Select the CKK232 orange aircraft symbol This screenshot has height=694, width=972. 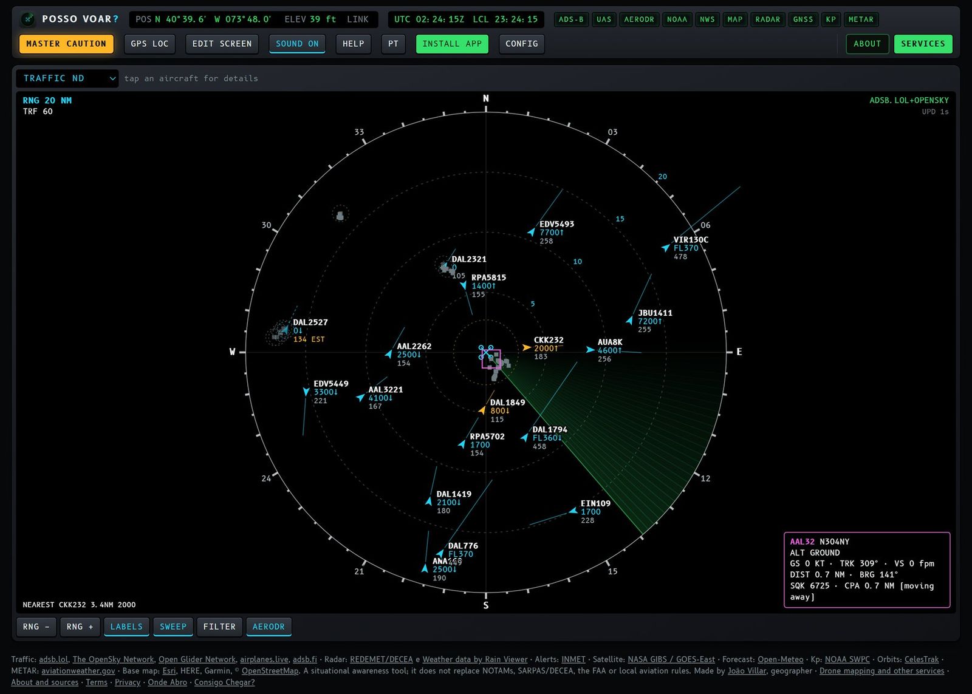[x=527, y=348]
